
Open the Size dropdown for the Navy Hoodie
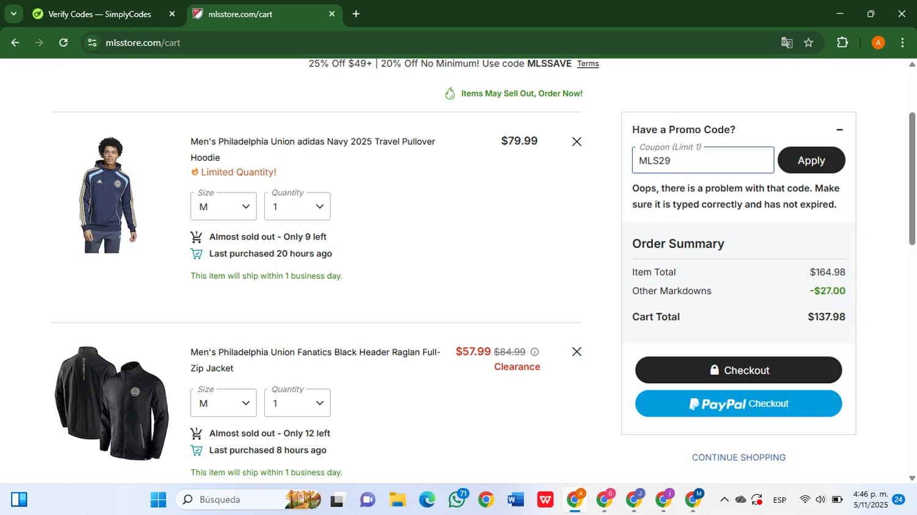click(223, 206)
